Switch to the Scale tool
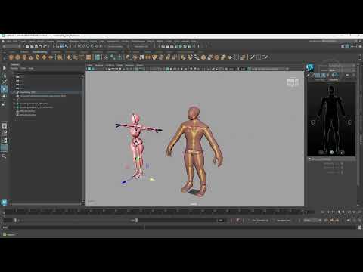The height and width of the screenshot is (272, 363). pyautogui.click(x=4, y=104)
